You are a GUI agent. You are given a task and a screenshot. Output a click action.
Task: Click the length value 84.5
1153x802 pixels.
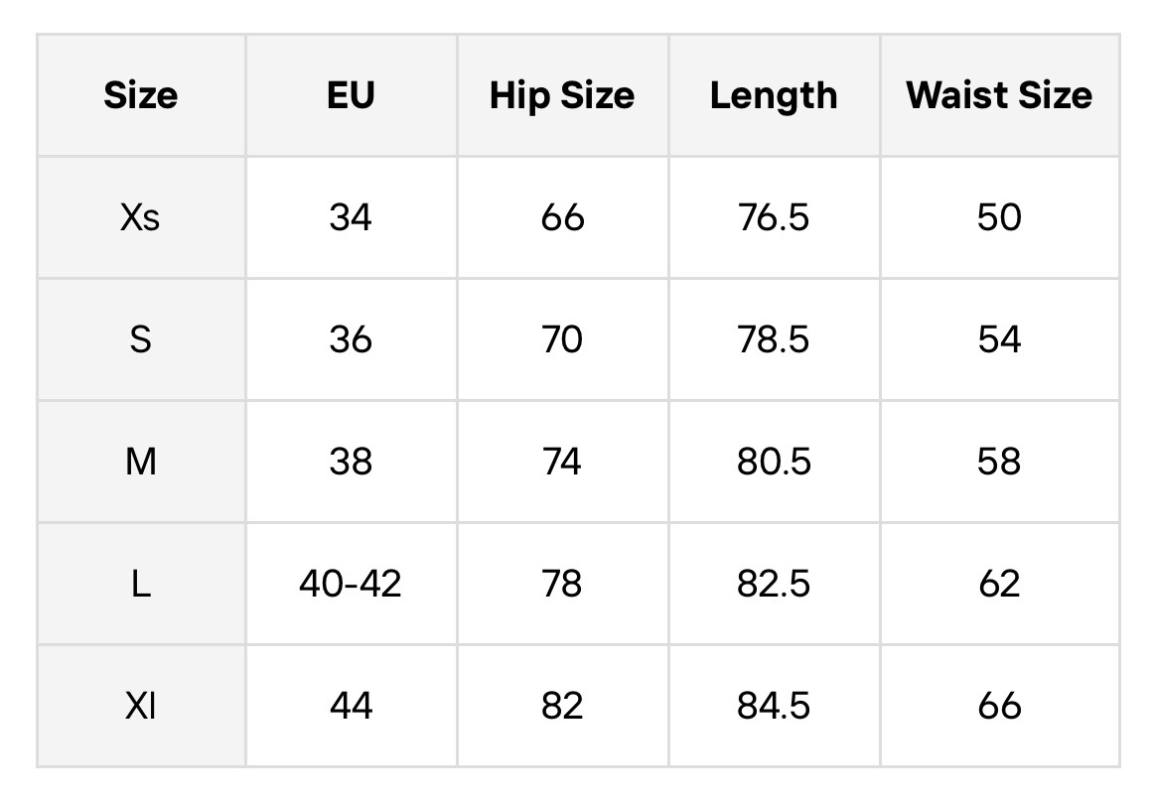774,706
